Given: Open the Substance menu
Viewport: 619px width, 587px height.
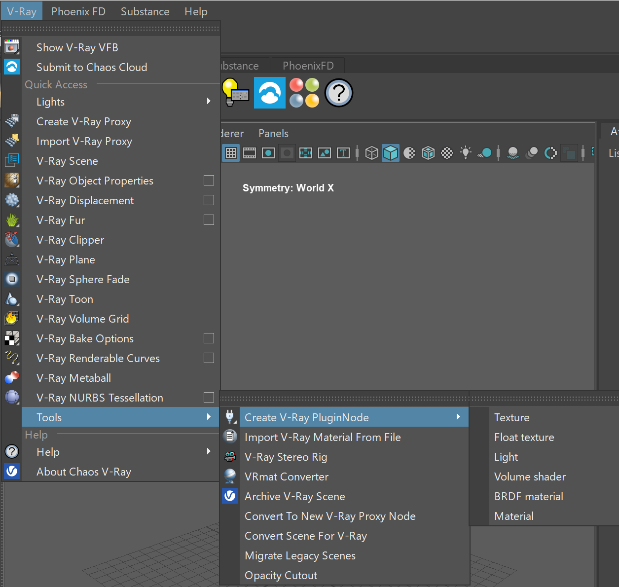Looking at the screenshot, I should click(145, 11).
